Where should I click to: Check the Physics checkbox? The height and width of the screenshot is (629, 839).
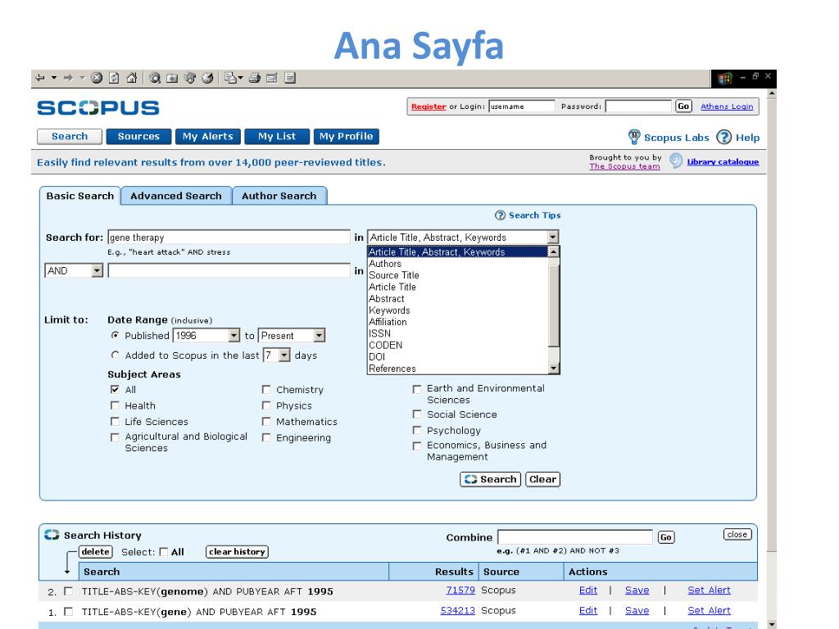point(266,405)
